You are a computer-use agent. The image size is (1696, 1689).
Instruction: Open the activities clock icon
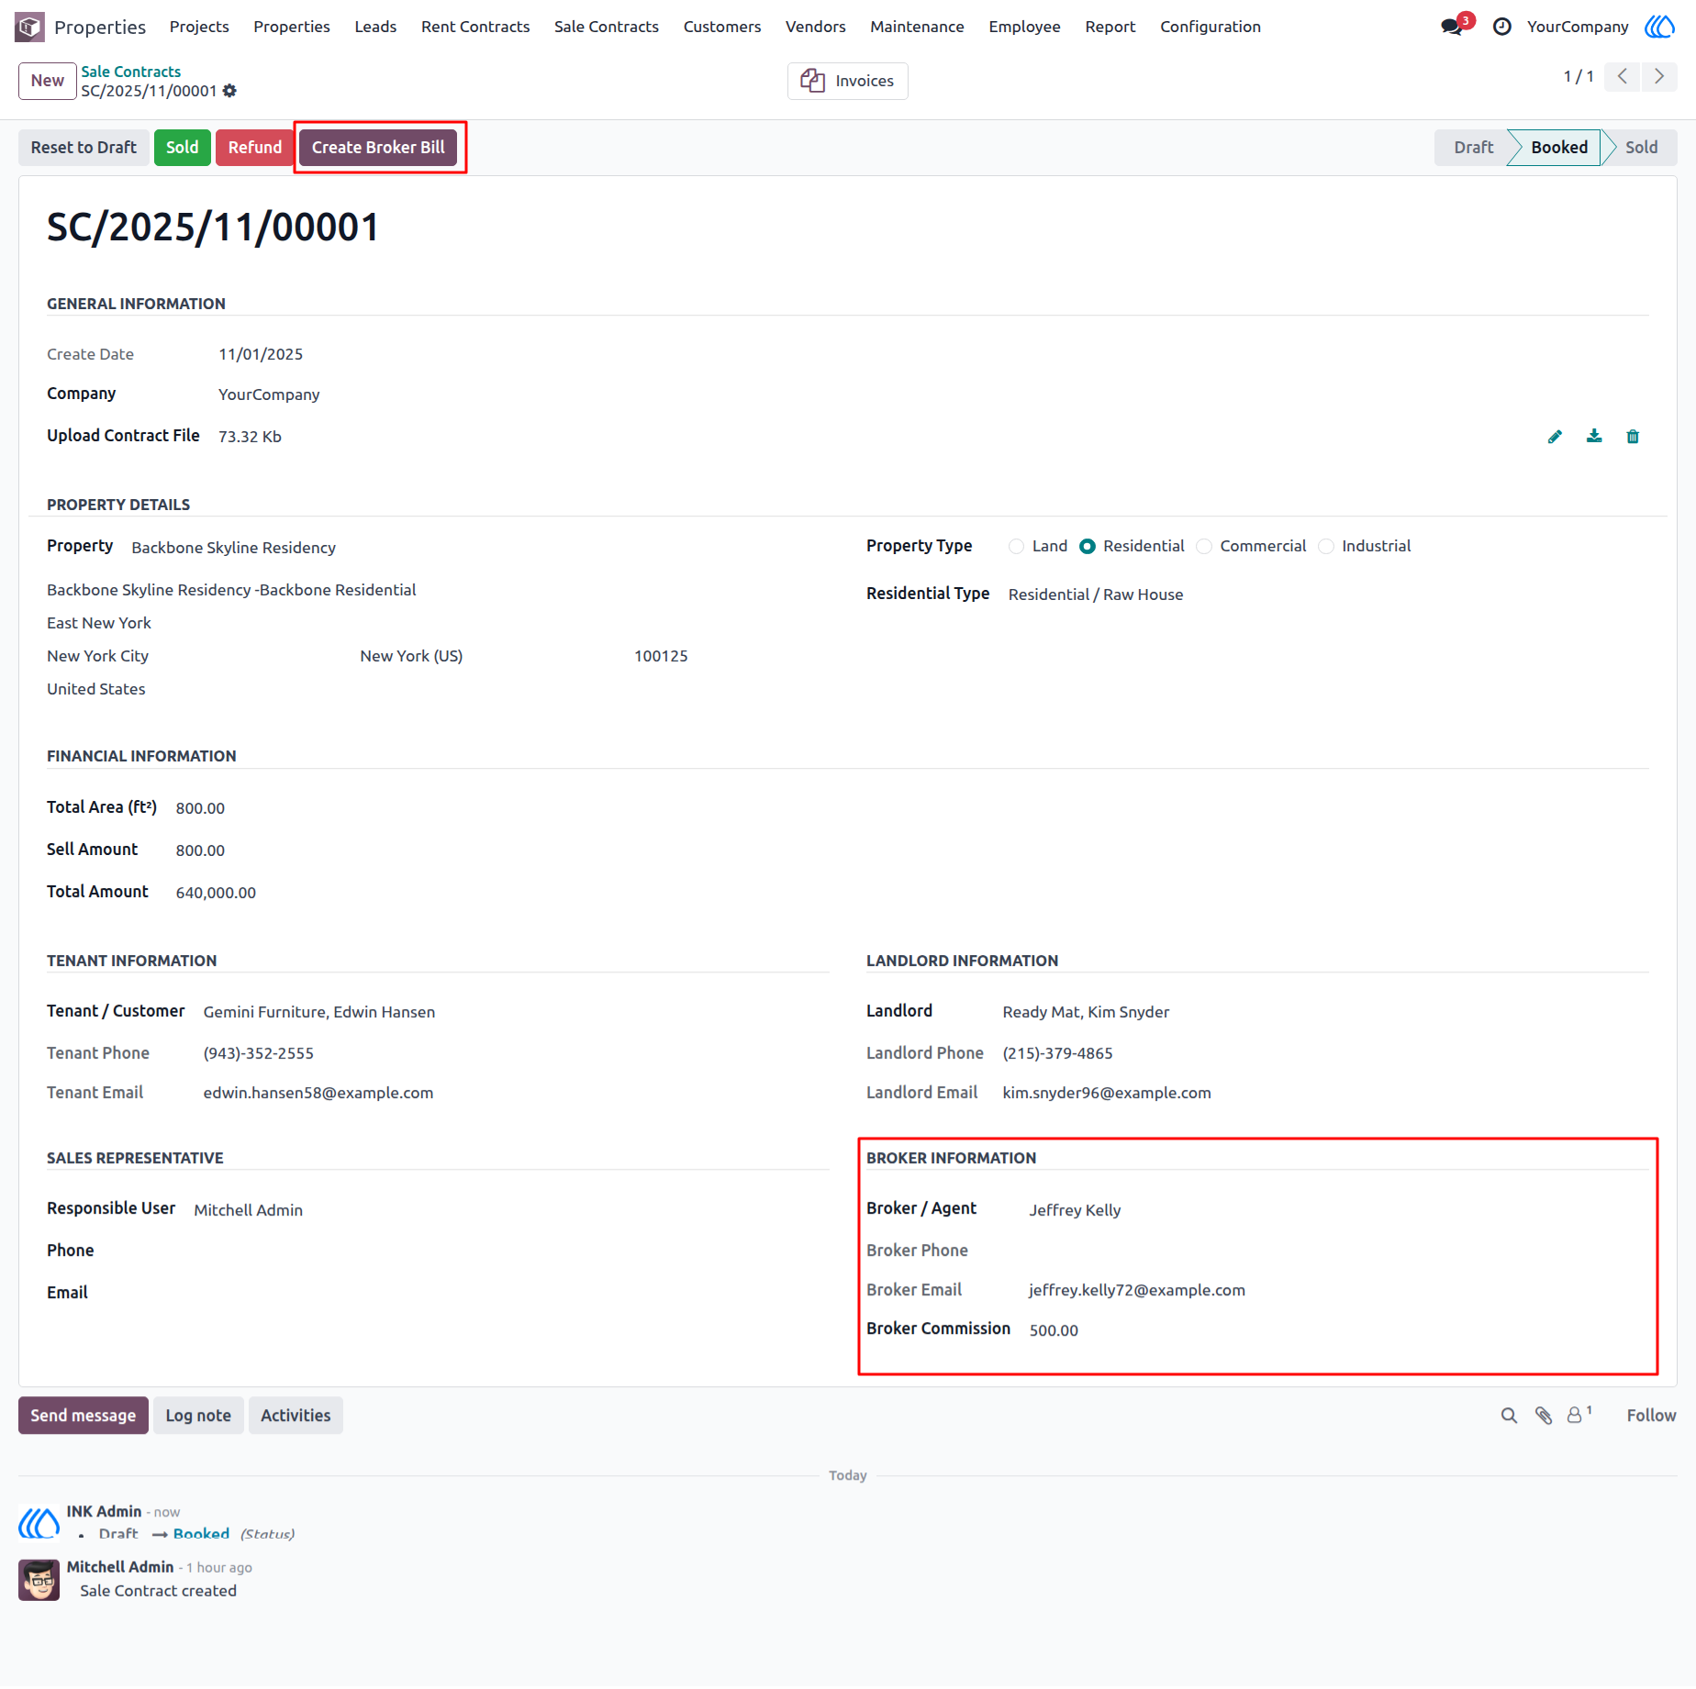coord(1501,27)
